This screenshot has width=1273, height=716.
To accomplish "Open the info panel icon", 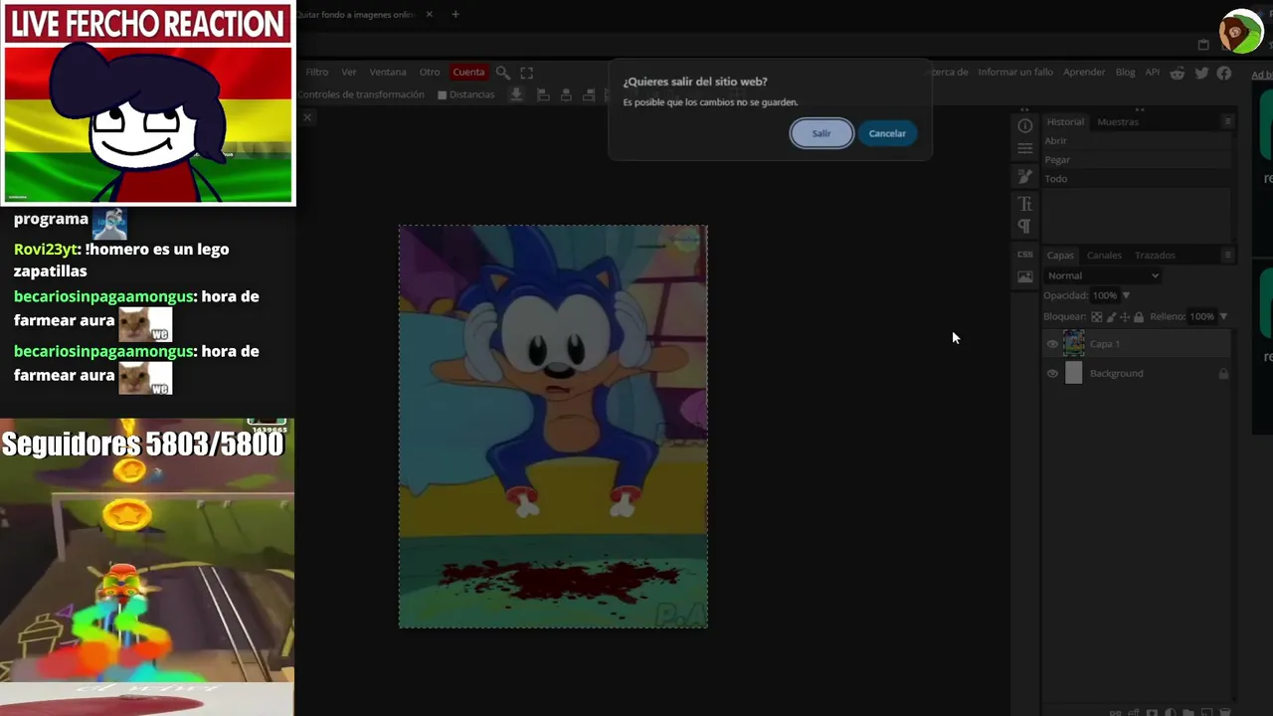I will [x=1025, y=125].
